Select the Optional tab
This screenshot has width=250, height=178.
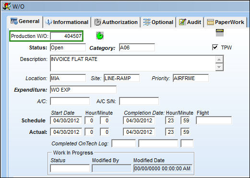coord(158,22)
